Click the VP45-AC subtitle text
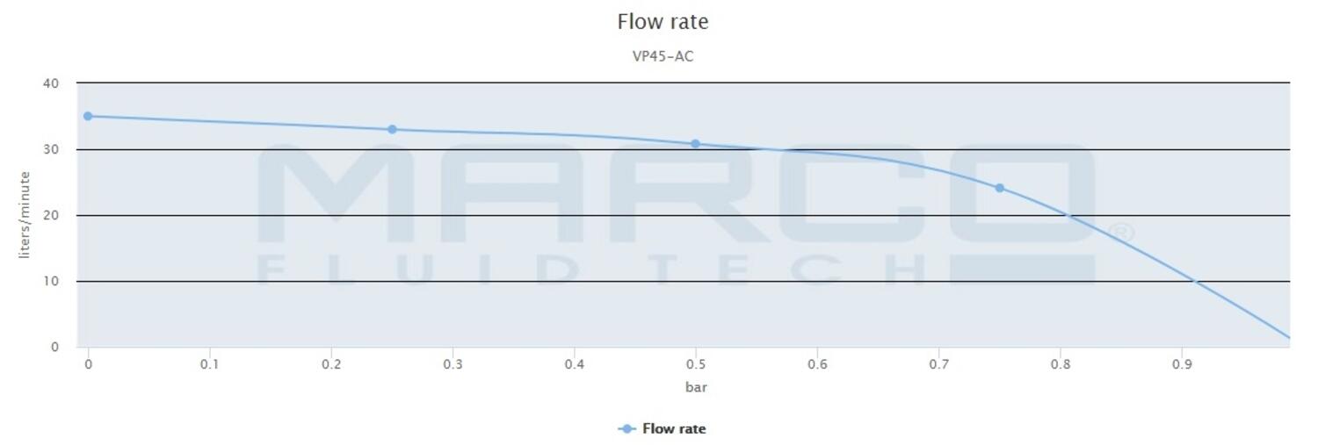This screenshot has width=1318, height=445. point(663,57)
